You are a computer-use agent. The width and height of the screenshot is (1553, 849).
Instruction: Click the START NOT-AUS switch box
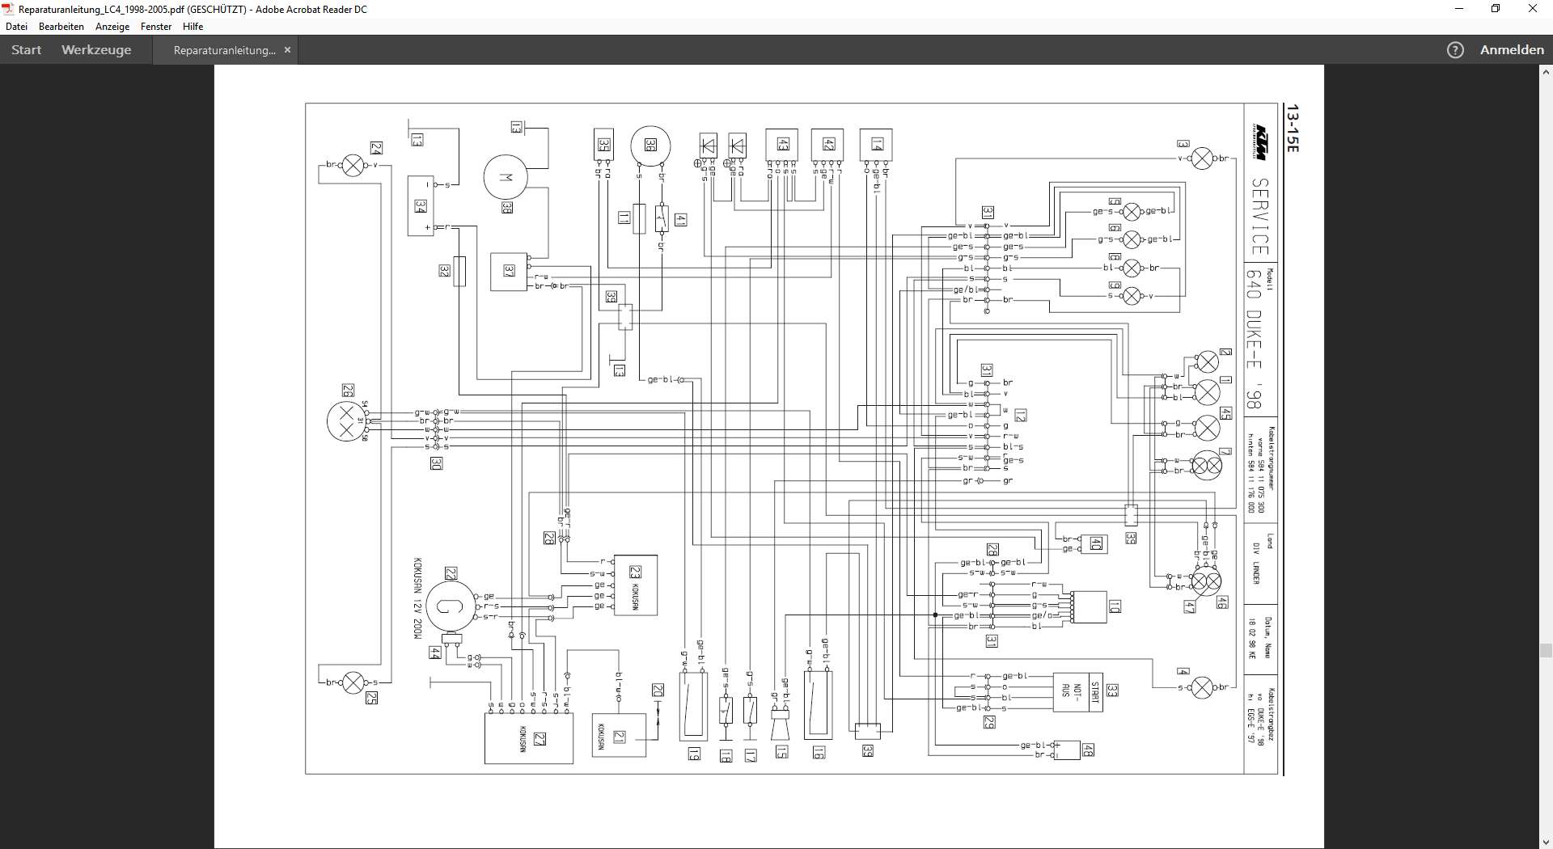tap(1077, 691)
